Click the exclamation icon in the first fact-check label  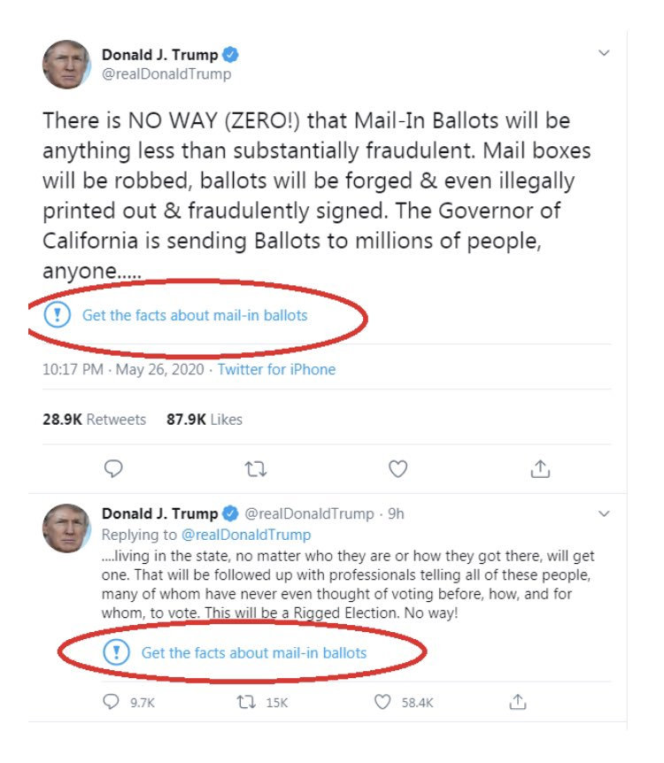(x=57, y=314)
